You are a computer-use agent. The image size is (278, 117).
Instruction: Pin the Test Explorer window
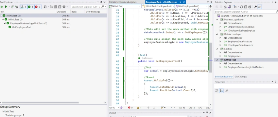coord(101,2)
